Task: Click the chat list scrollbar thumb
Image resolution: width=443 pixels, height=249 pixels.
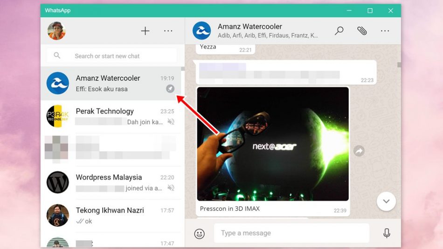Action: 183,69
